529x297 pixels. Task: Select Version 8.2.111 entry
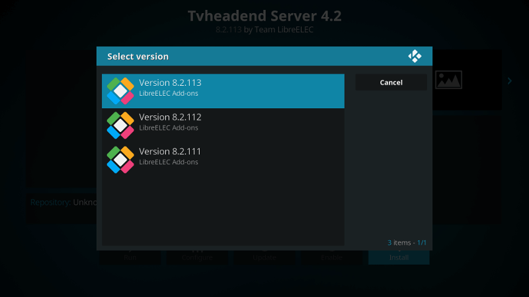click(x=223, y=160)
